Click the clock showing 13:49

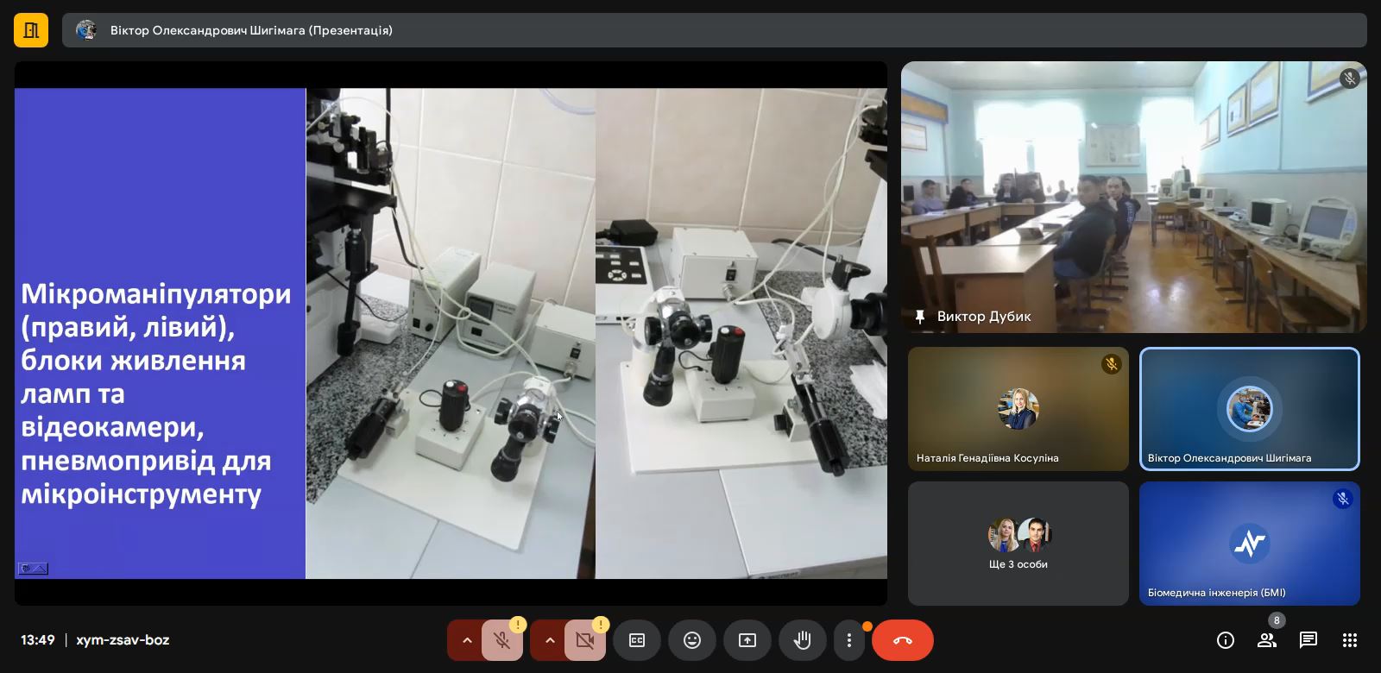pyautogui.click(x=38, y=640)
